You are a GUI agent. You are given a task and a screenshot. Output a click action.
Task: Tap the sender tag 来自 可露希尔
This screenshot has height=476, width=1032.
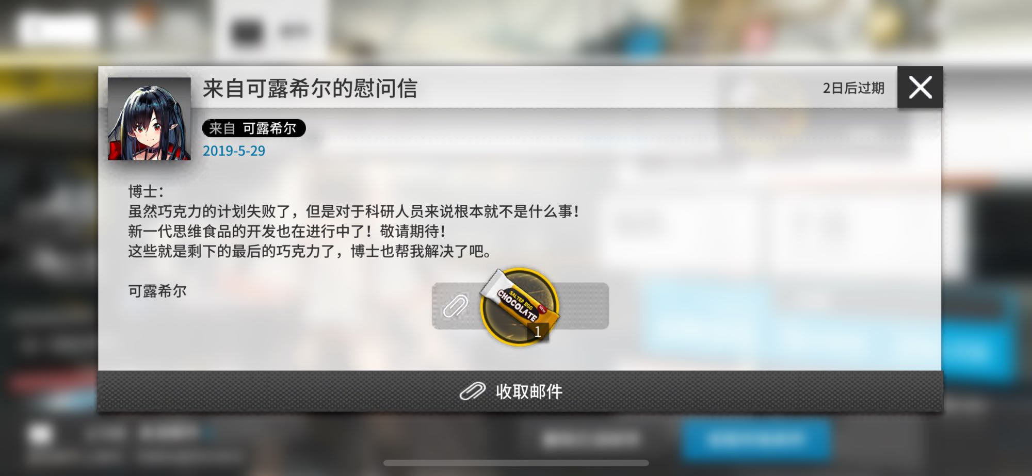tap(253, 128)
